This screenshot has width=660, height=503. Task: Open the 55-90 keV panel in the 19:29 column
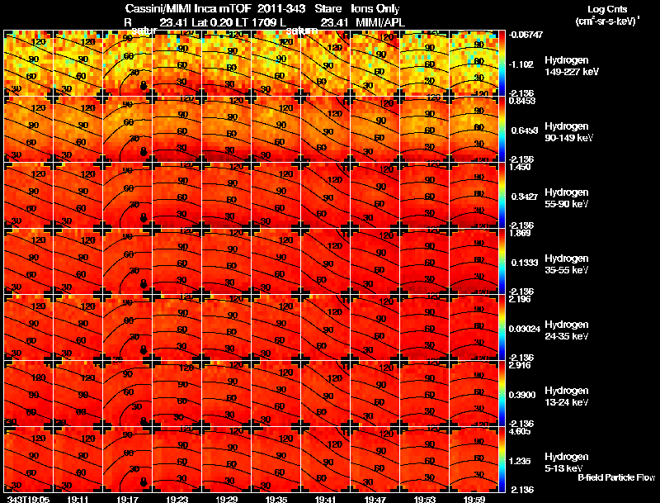[227, 196]
